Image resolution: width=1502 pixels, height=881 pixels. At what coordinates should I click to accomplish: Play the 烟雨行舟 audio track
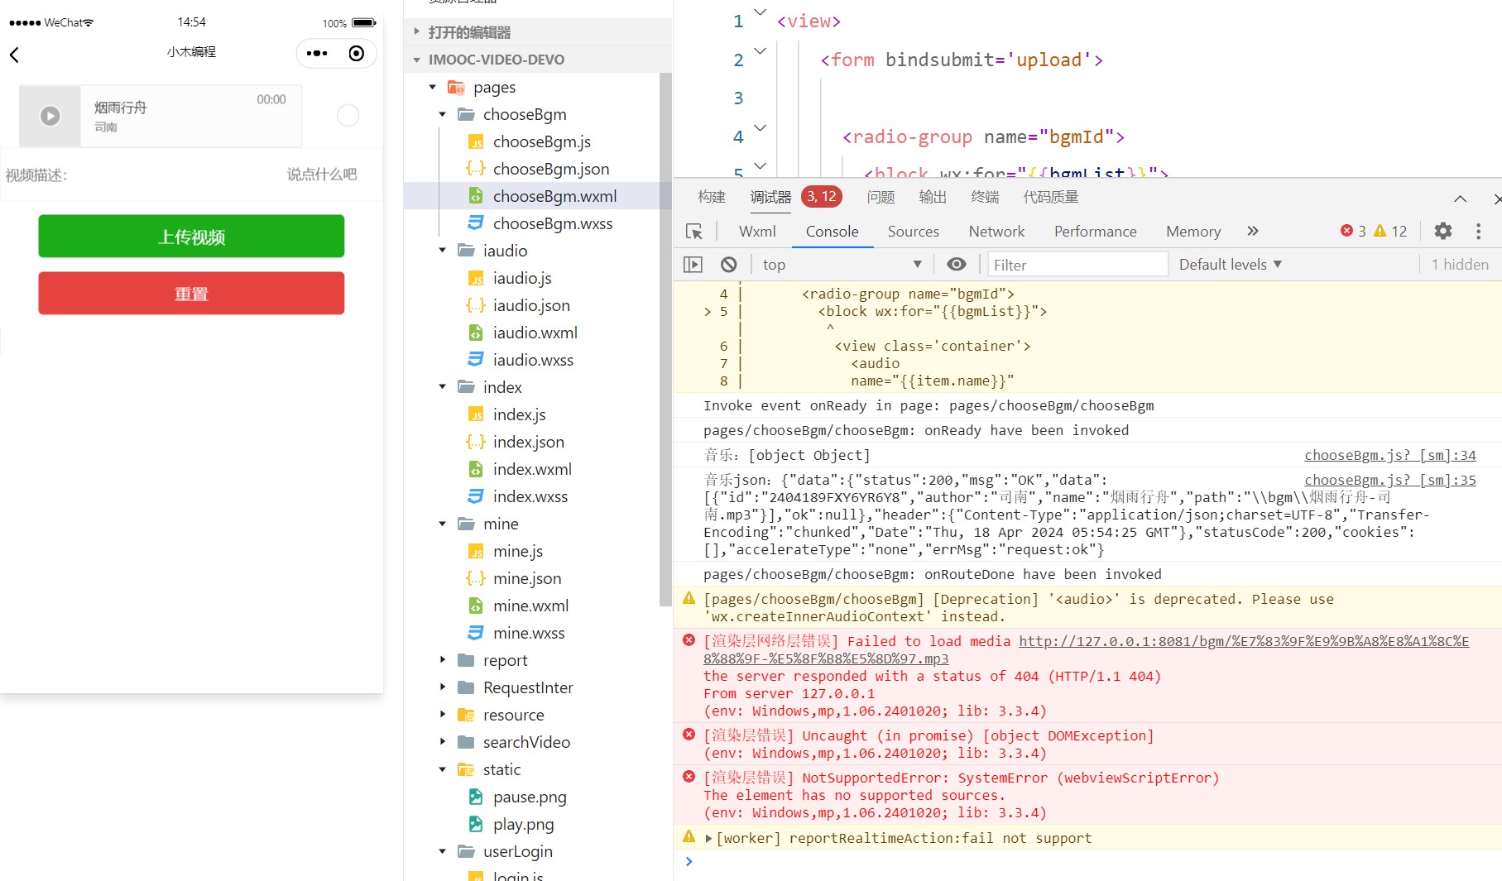click(x=50, y=116)
